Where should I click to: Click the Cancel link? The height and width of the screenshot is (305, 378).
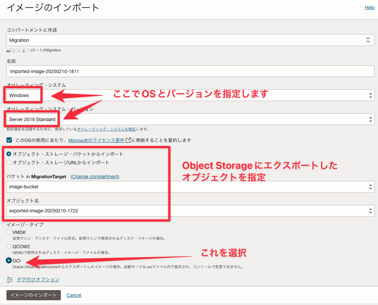(74, 295)
